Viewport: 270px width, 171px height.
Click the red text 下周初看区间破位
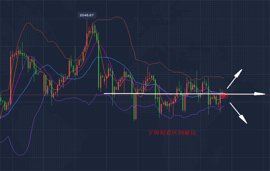172,132
